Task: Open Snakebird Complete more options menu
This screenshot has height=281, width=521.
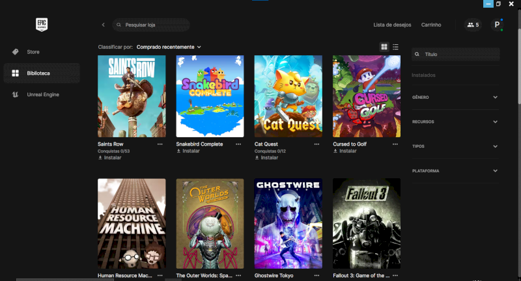Action: (x=238, y=144)
